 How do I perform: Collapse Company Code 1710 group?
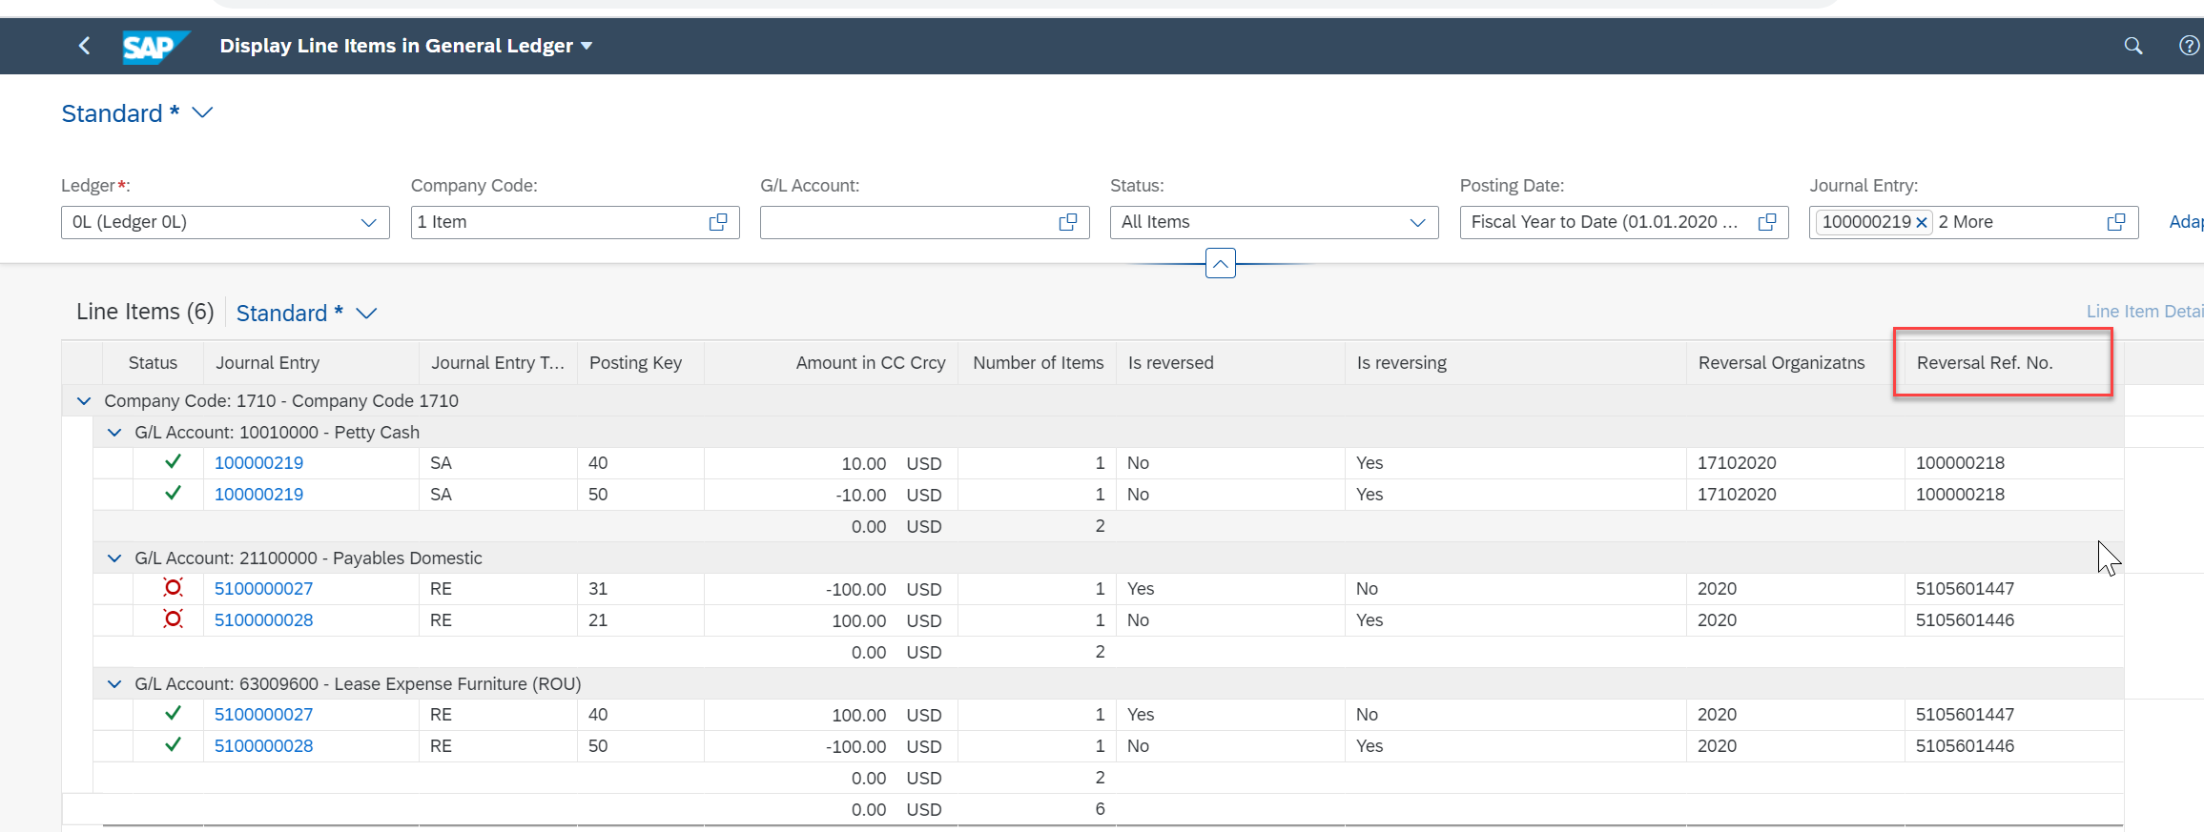click(84, 401)
